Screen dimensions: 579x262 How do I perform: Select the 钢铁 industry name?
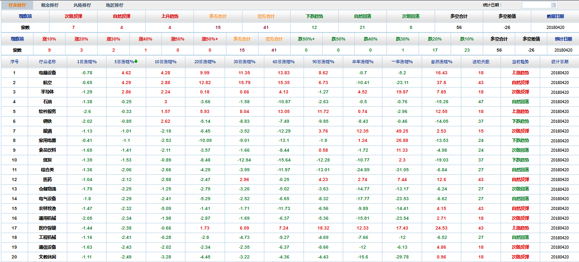(47, 121)
